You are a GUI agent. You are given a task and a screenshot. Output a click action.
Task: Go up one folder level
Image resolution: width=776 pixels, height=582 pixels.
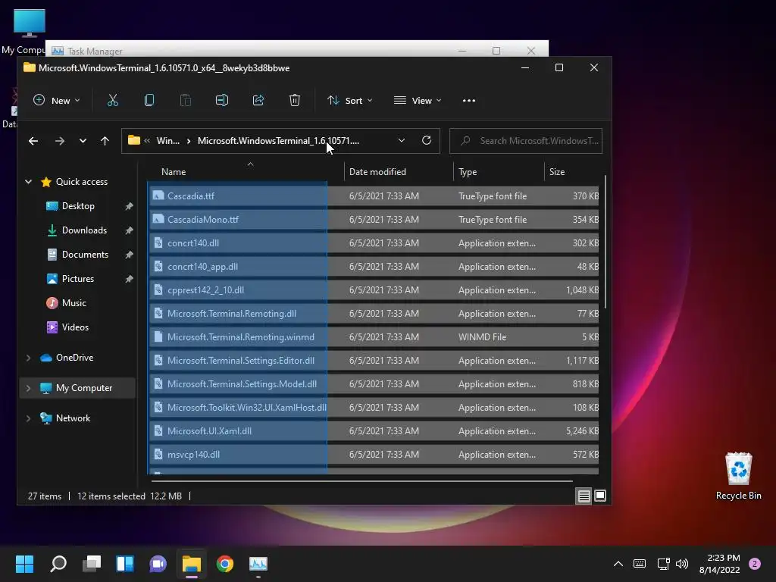pos(105,141)
